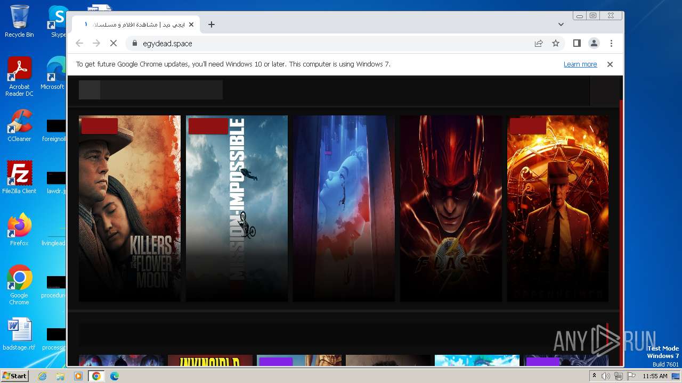Screen dimensions: 682x383
Task: Open the new tab button
Action: coord(212,24)
